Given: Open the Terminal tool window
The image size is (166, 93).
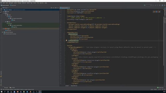Looking at the screenshot, I should [x=5, y=88].
